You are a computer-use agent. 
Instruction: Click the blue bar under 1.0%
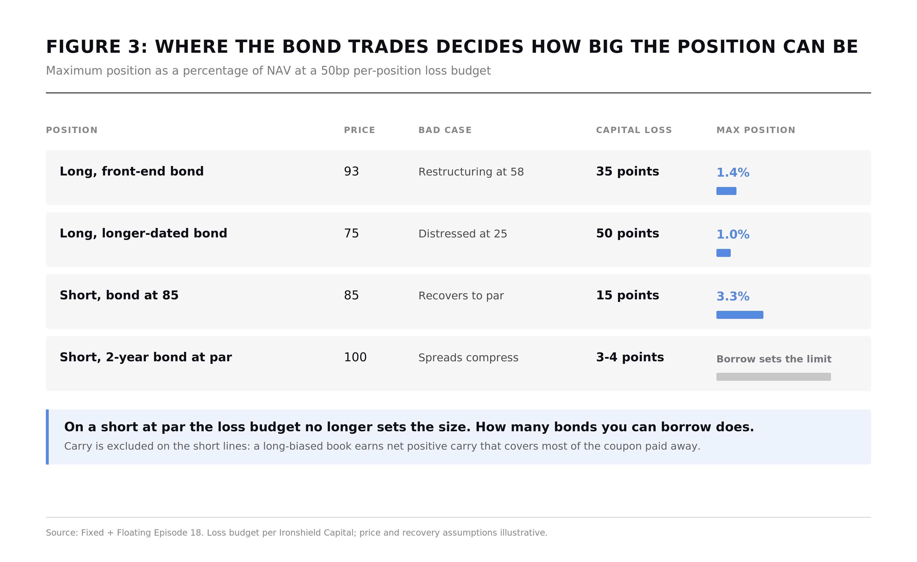point(724,253)
